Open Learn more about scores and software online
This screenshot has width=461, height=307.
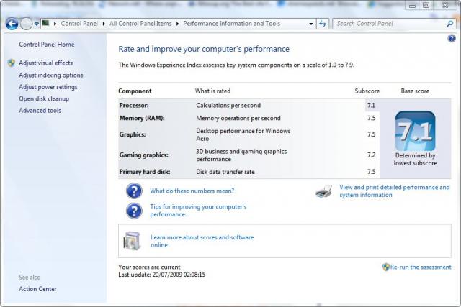coord(202,241)
